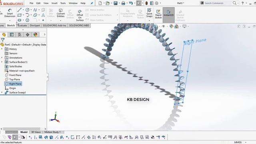The width and height of the screenshot is (256, 144).
Task: Switch to the DimXpert tab
Action: coord(35,26)
